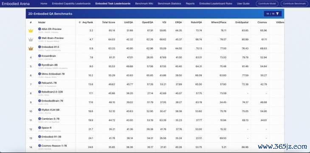Click the badge icon beside EmbodiedBrain-7B
This screenshot has width=310, height=153.
click(x=39, y=101)
